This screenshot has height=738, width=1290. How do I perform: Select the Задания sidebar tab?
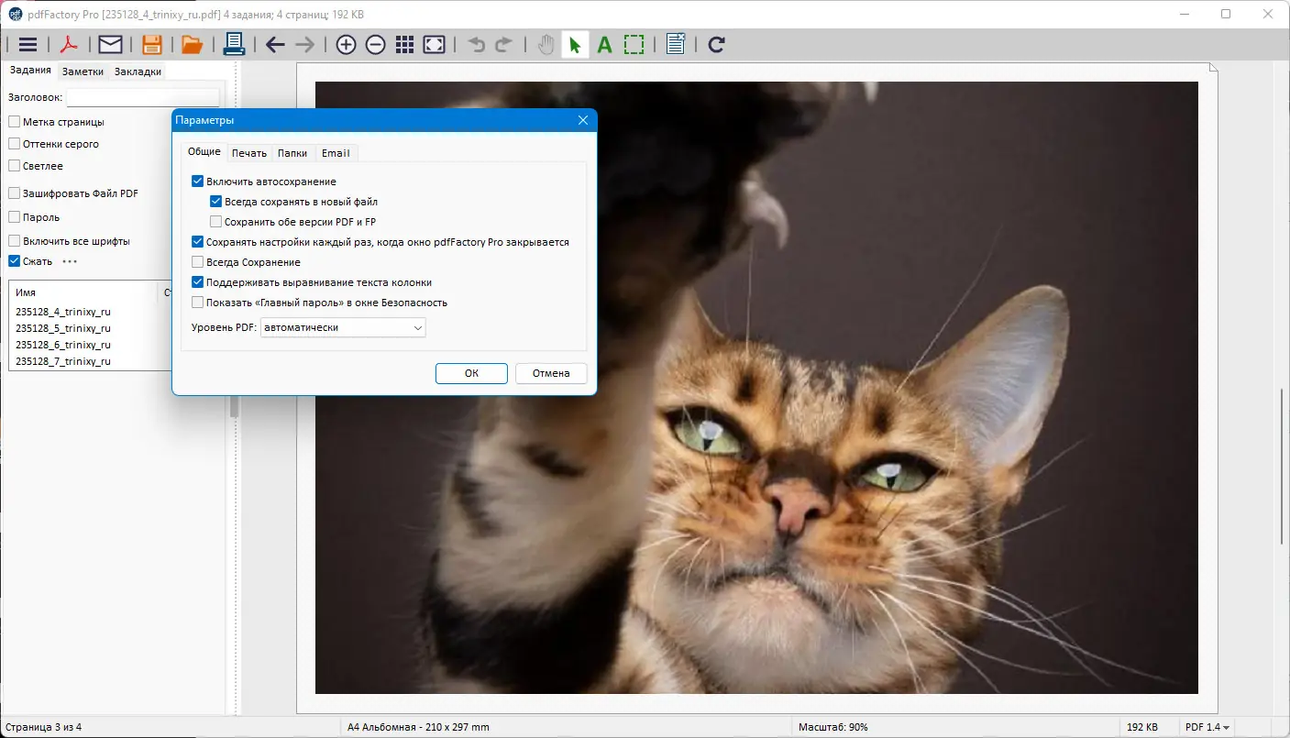point(29,71)
